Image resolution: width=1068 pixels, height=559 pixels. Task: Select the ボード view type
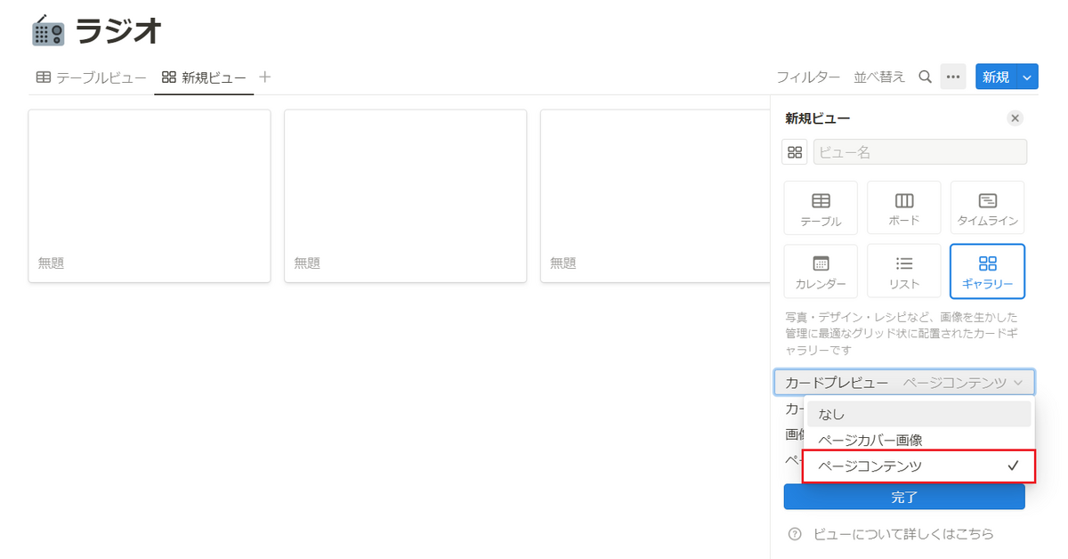coord(904,208)
